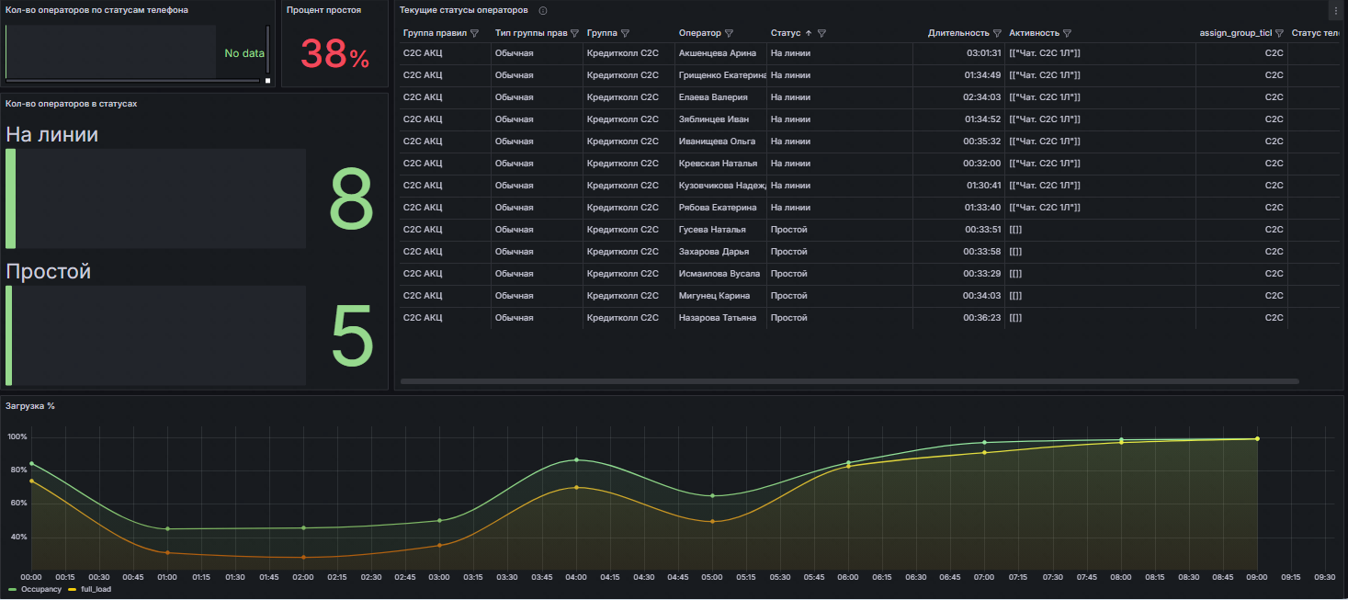Screen dimensions: 1348x600
Task: Open Процент простоя panel title menu
Action: pyautogui.click(x=323, y=10)
